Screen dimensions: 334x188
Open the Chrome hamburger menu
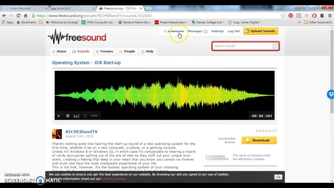[330, 16]
